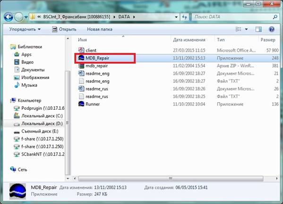Select the client Access database file icon
The image size is (283, 204).
81,50
